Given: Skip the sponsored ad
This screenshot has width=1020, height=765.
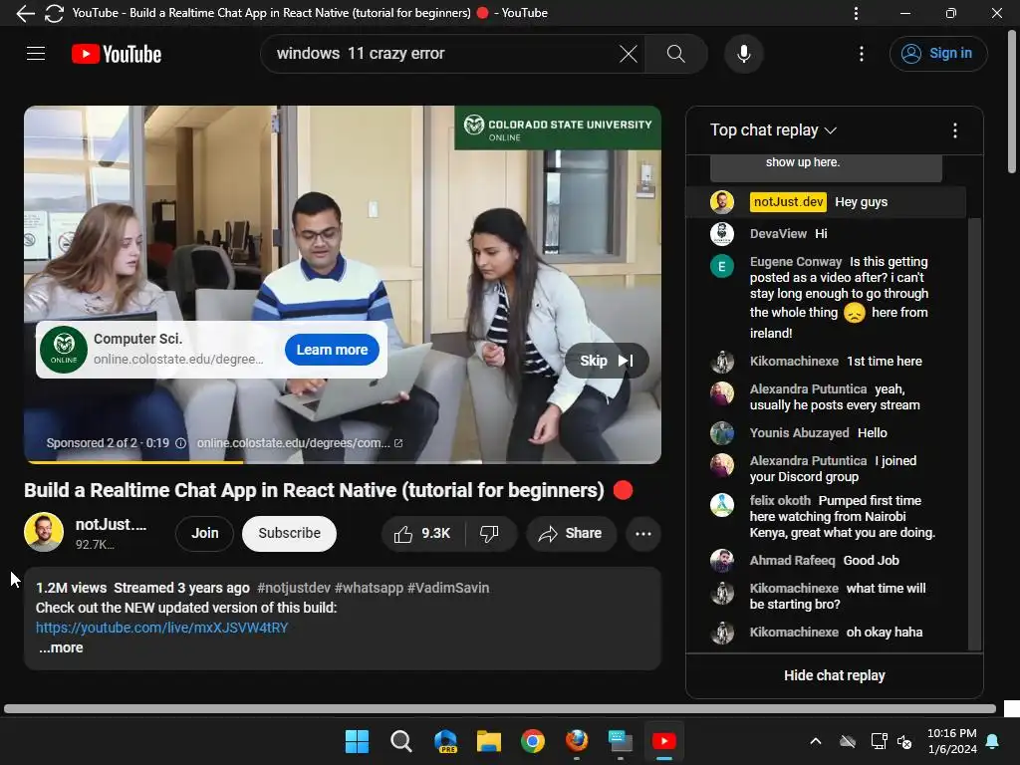Looking at the screenshot, I should click(x=607, y=361).
